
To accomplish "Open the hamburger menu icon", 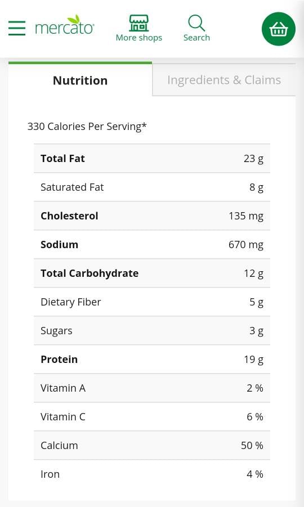I will [17, 28].
